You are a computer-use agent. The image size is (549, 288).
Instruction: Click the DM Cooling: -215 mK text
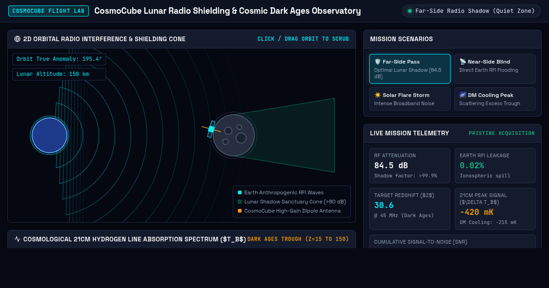(488, 222)
